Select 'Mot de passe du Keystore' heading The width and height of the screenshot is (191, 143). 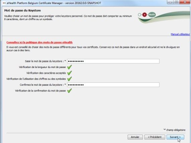click(22, 10)
